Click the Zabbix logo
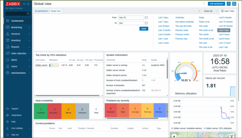Viewport: 242px width, 138px height. tap(13, 4)
